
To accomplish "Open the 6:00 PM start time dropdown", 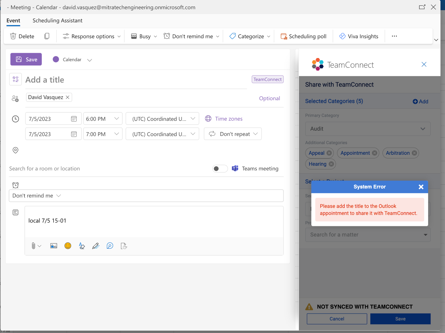I will pos(103,119).
